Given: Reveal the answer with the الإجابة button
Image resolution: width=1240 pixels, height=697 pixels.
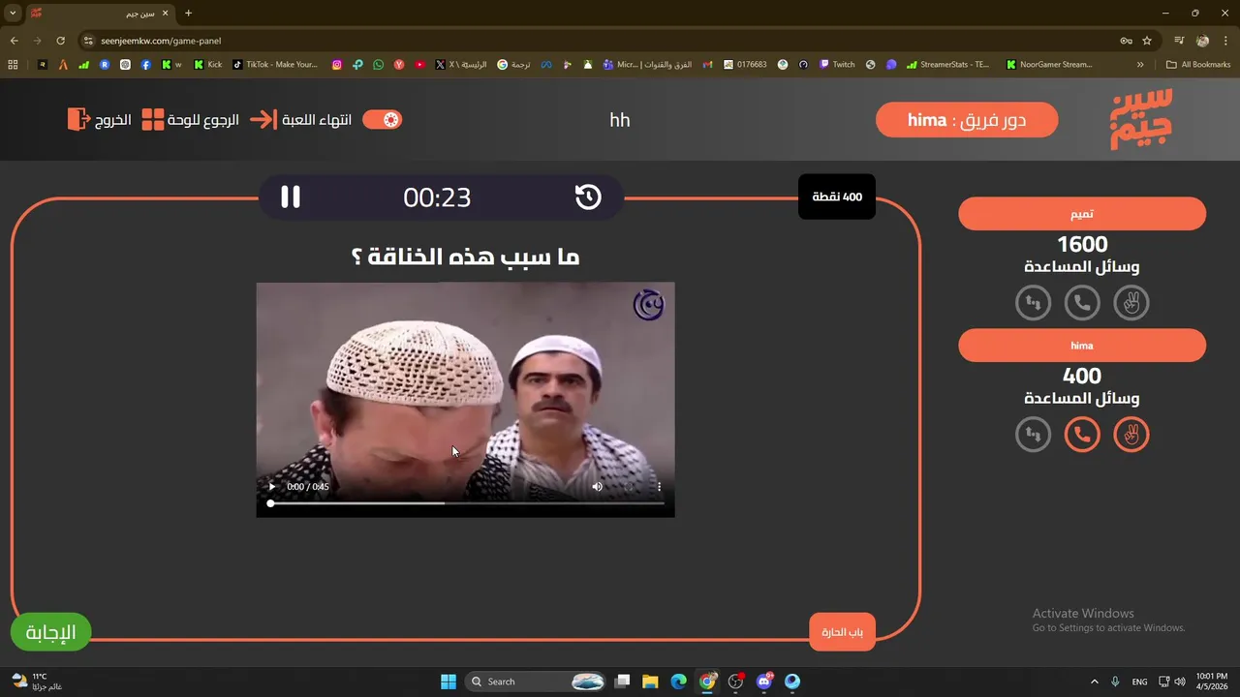Looking at the screenshot, I should [x=50, y=633].
